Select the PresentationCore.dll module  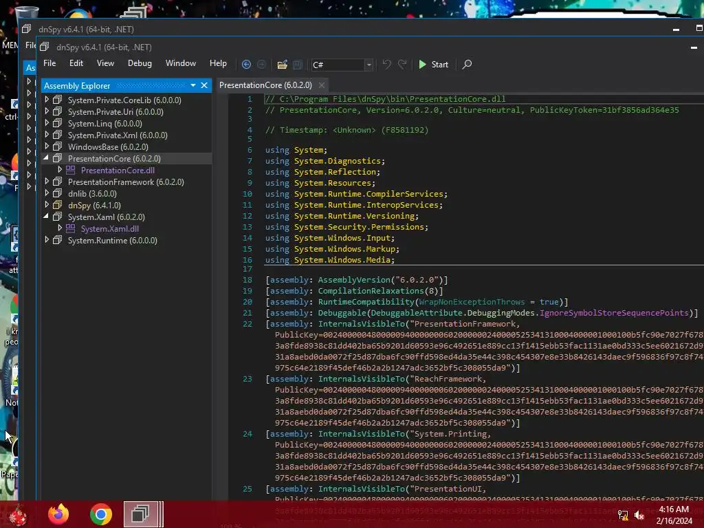click(118, 170)
